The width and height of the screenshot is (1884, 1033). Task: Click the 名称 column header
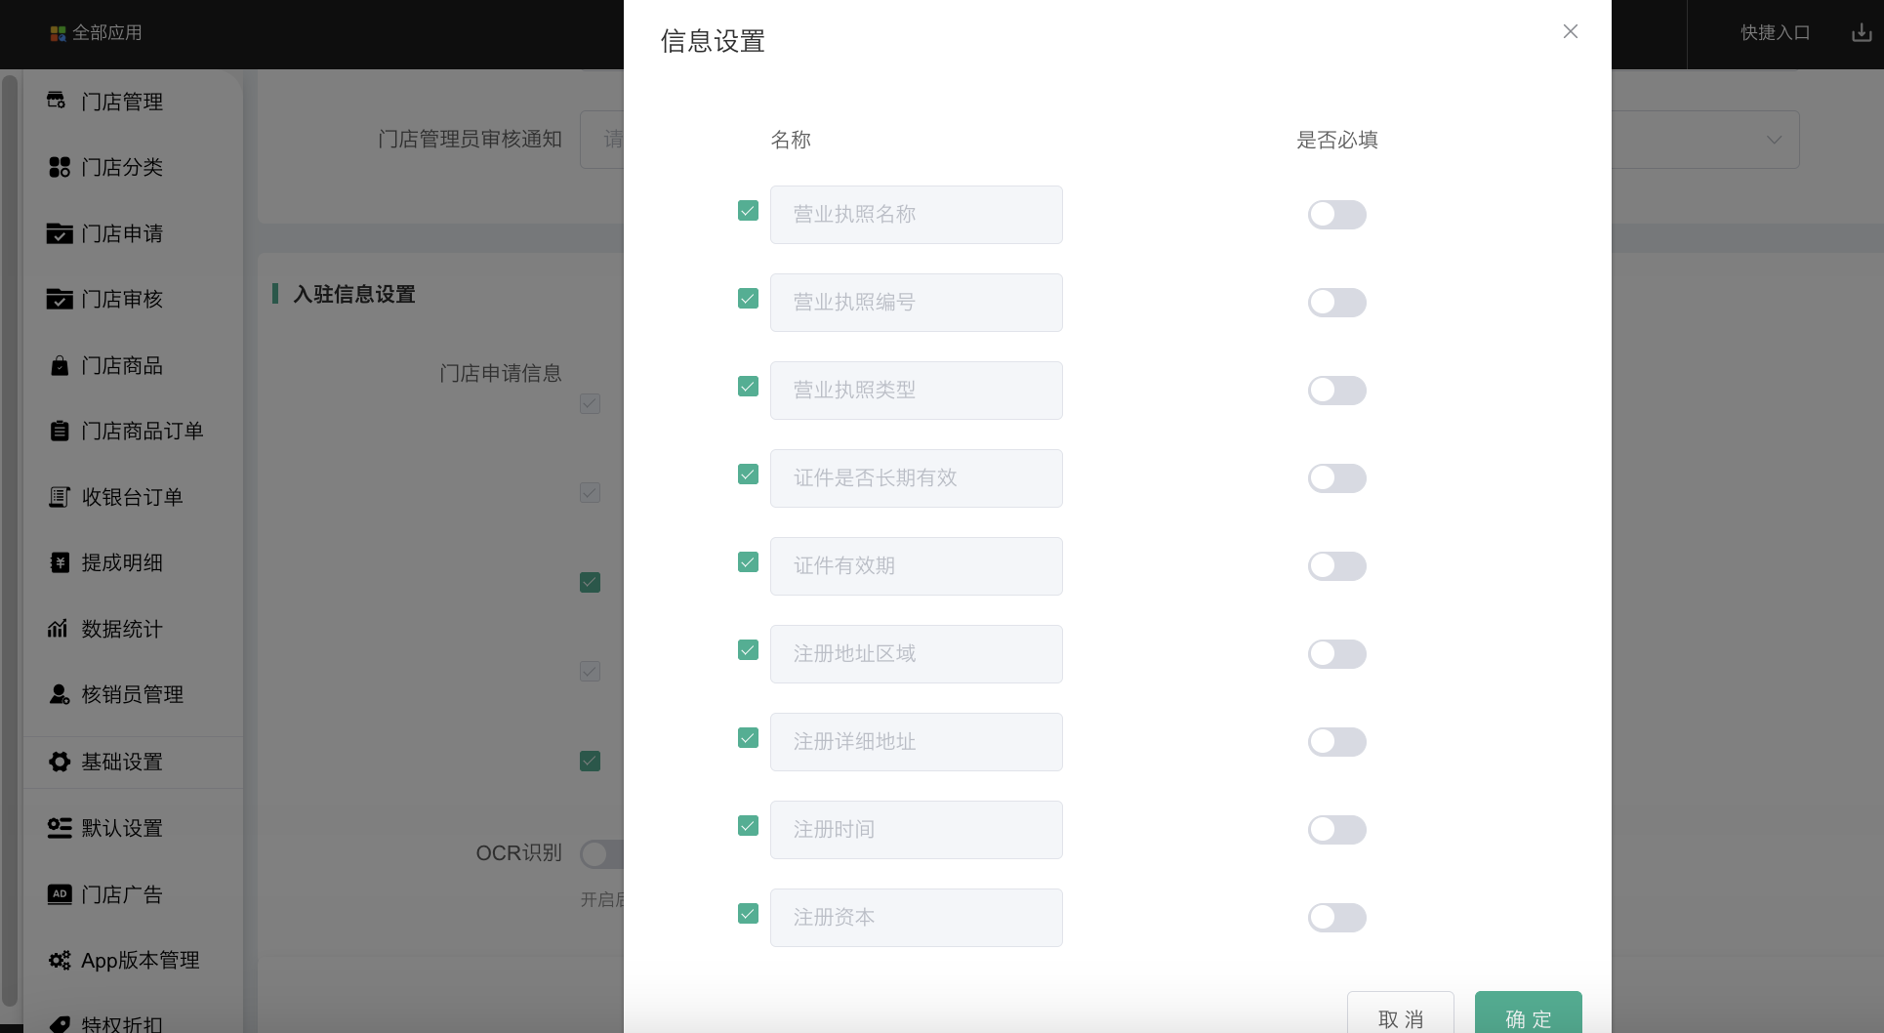pyautogui.click(x=791, y=140)
